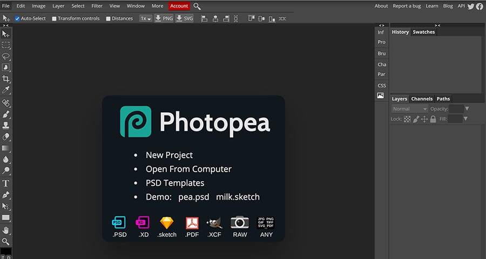Distribute vertical spacing icon in options bar

(236, 18)
